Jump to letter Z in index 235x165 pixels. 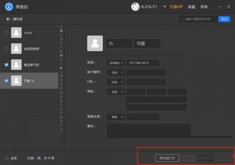click(61, 130)
